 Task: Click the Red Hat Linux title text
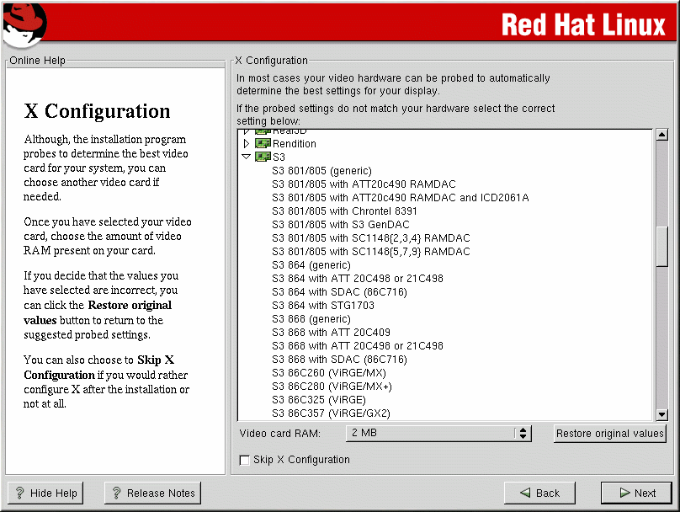583,25
